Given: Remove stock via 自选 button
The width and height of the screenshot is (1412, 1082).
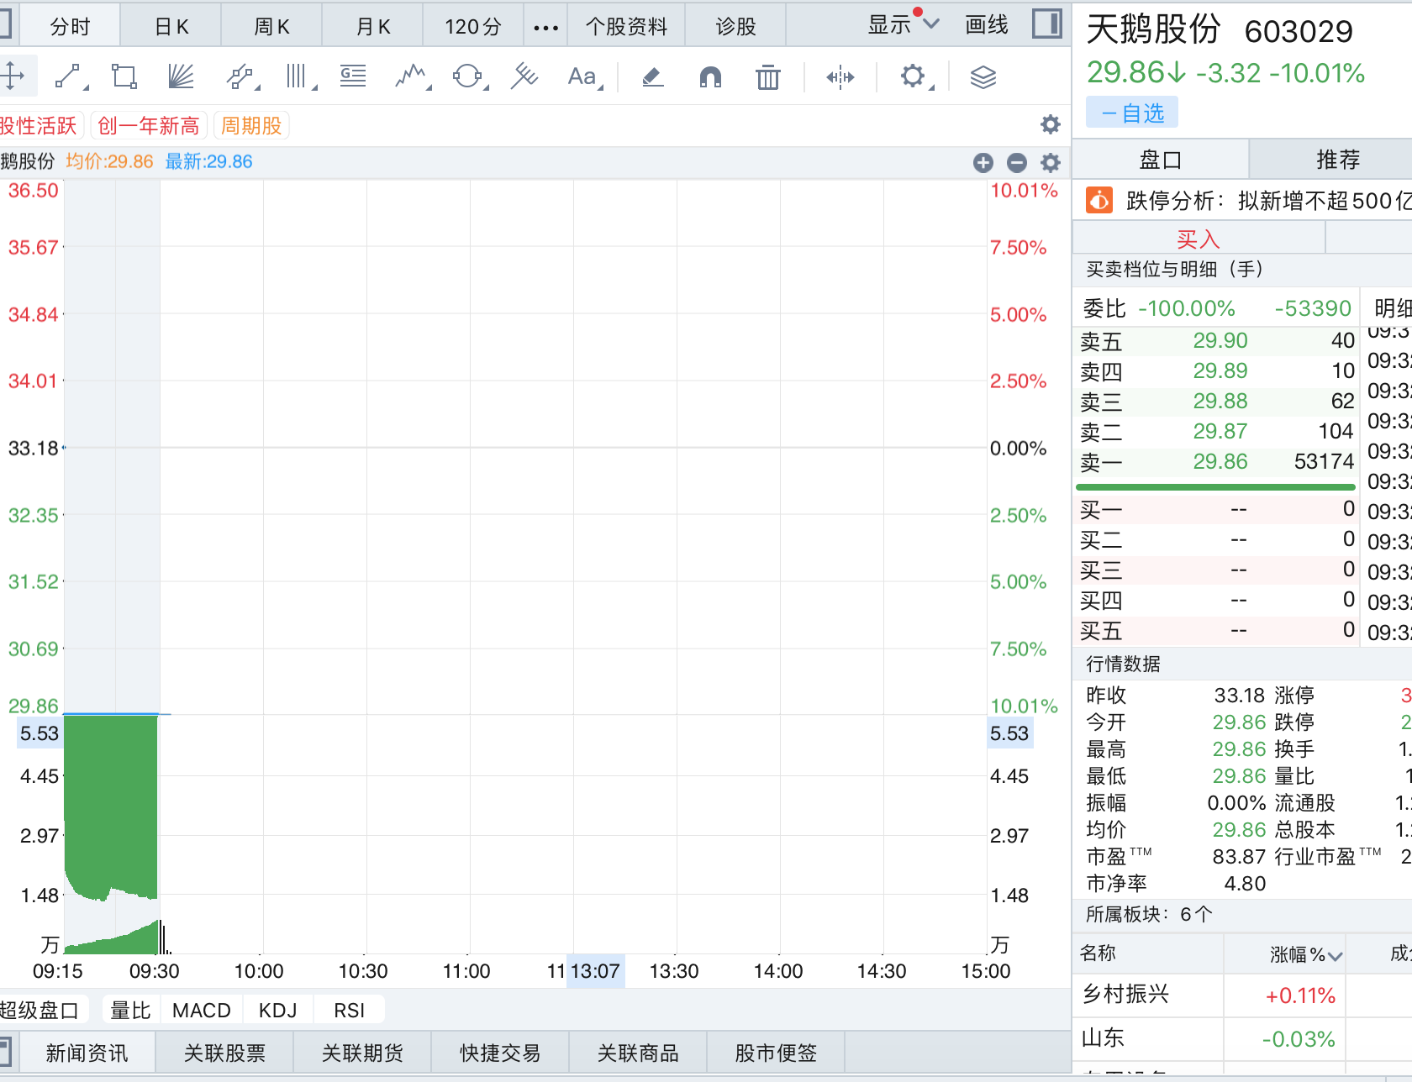Looking at the screenshot, I should 1131,113.
